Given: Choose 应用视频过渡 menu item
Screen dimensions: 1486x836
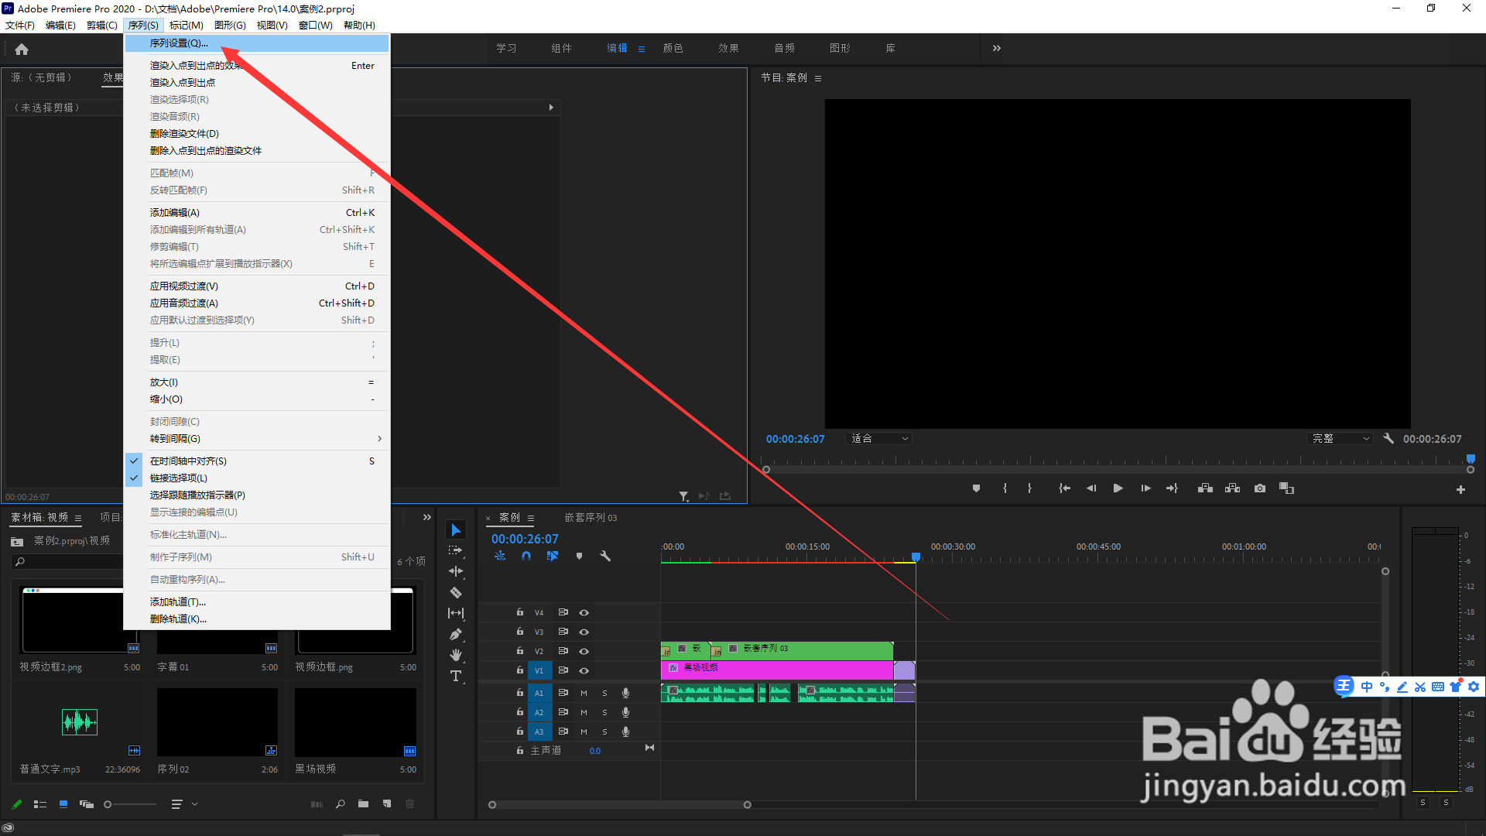Looking at the screenshot, I should point(257,286).
